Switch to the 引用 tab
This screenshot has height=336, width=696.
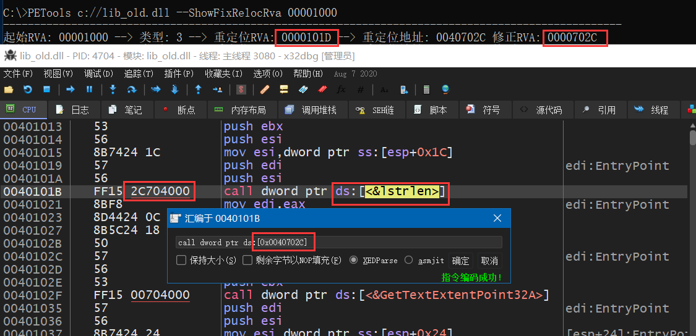599,110
